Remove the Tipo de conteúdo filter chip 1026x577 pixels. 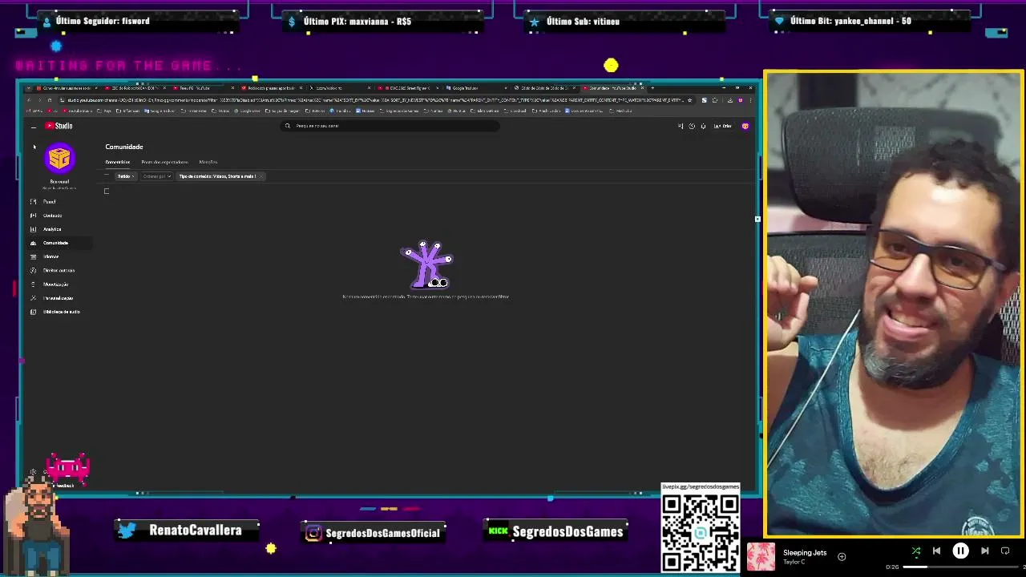(261, 176)
